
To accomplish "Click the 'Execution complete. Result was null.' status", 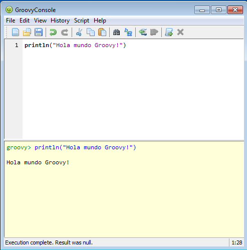I will [x=49, y=242].
